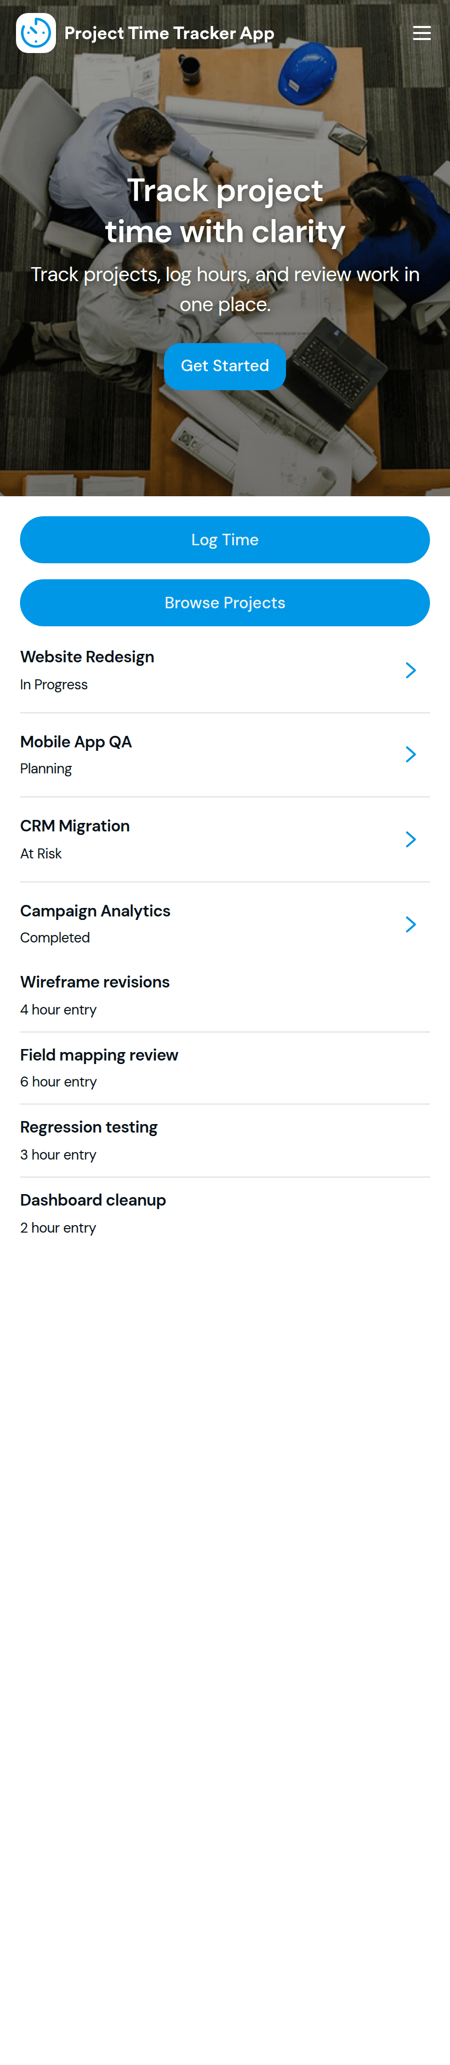Screen dimensions: 450x2065
Task: Open the hamburger menu icon
Action: (x=421, y=33)
